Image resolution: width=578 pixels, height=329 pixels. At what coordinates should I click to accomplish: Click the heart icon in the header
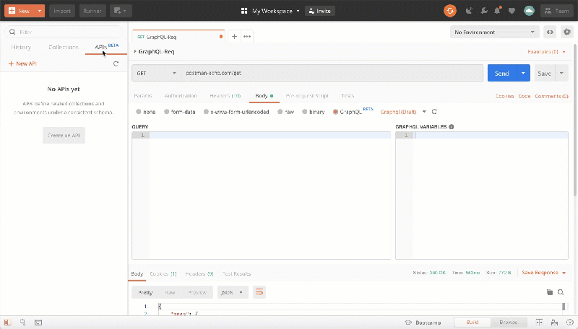pyautogui.click(x=512, y=11)
